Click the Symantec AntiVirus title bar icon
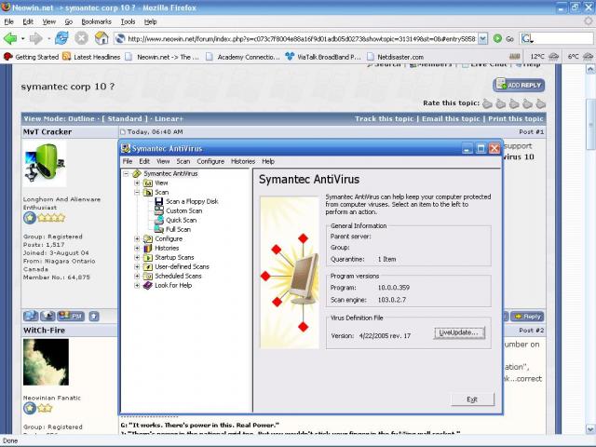The image size is (596, 447). point(126,148)
